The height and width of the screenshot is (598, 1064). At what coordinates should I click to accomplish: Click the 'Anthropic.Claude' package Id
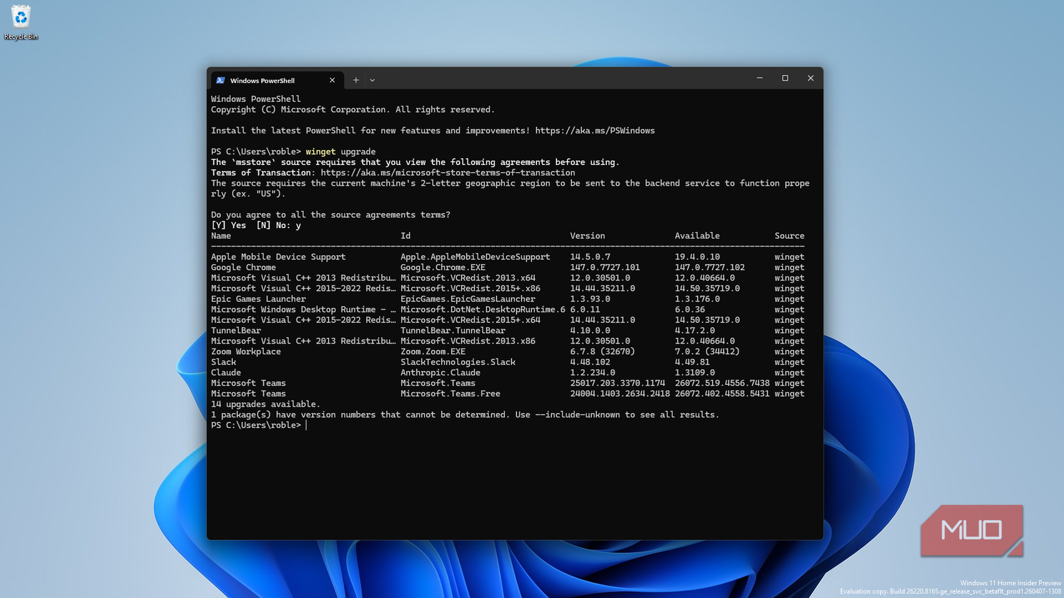point(440,372)
